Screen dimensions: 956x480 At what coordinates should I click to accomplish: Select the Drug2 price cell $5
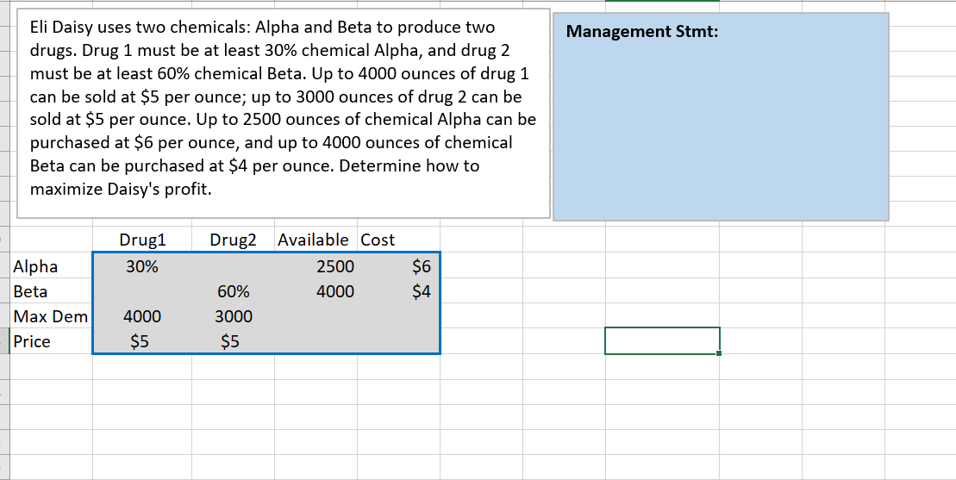[x=233, y=341]
